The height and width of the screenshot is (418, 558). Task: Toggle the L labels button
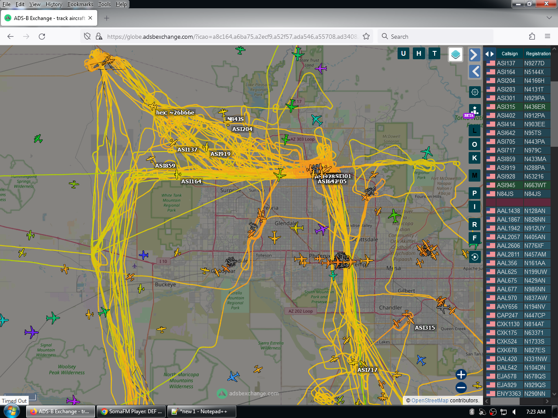pos(475,130)
